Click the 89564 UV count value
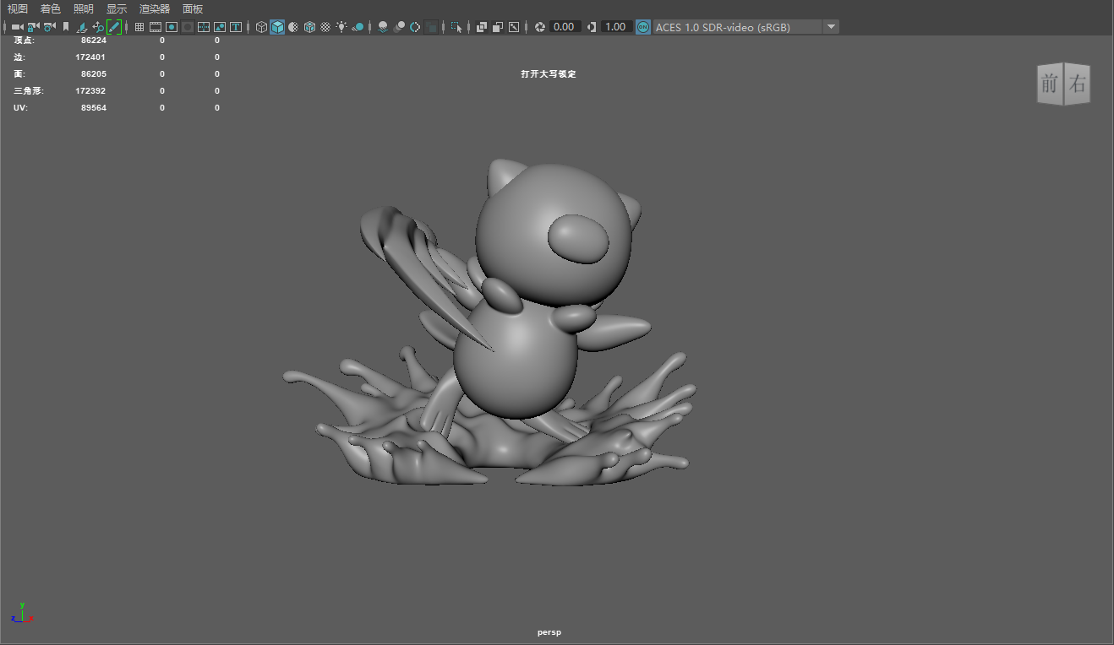This screenshot has width=1114, height=645. pos(94,108)
